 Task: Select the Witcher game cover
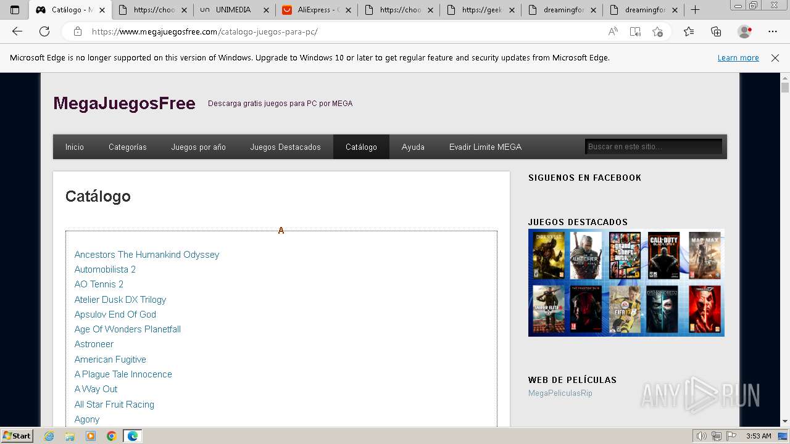586,255
